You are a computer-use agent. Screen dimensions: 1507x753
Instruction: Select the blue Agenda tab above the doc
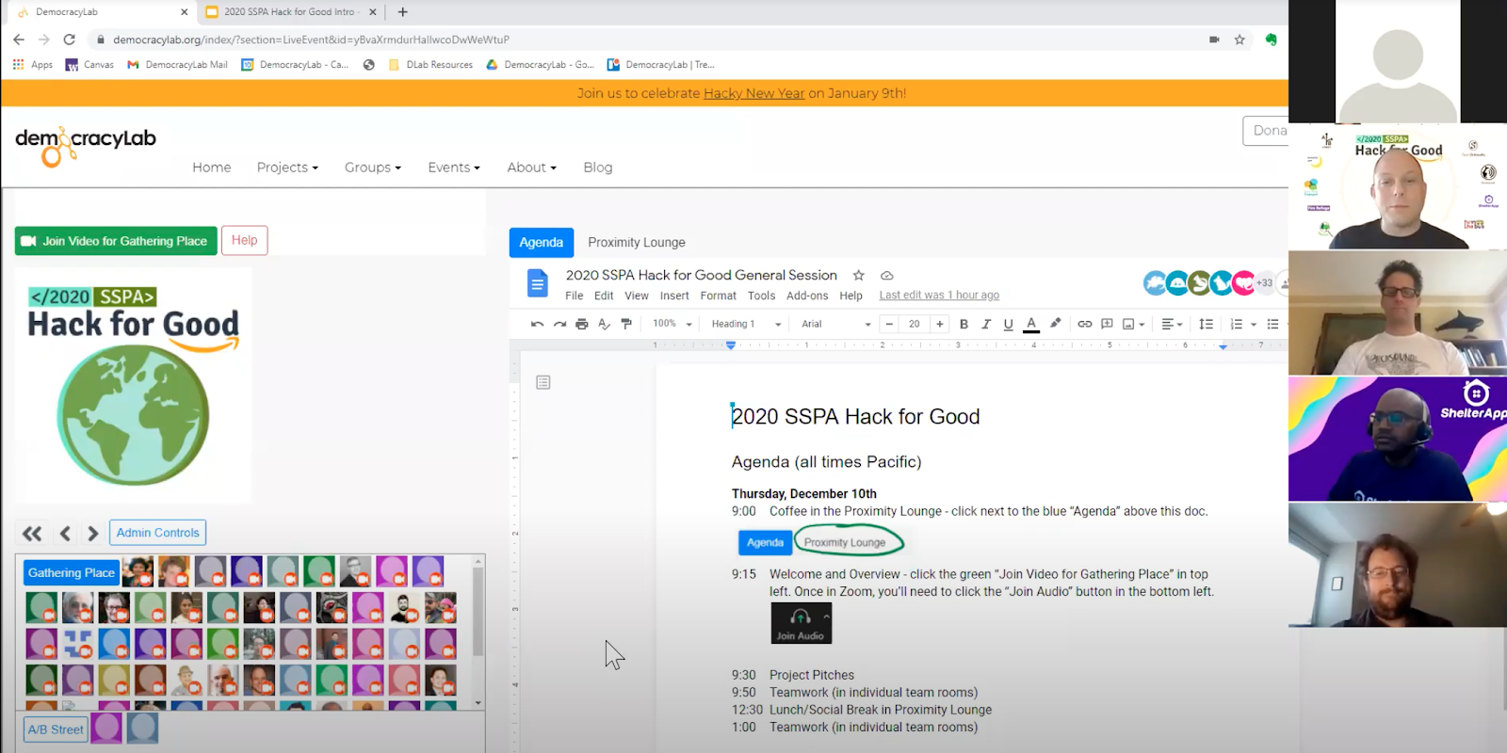pyautogui.click(x=542, y=243)
